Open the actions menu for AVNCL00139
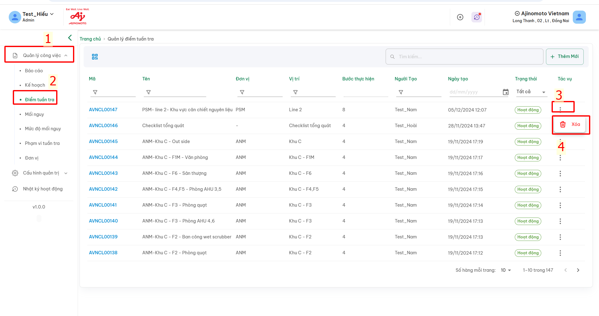Viewport: 599px width, 316px height. [x=560, y=237]
